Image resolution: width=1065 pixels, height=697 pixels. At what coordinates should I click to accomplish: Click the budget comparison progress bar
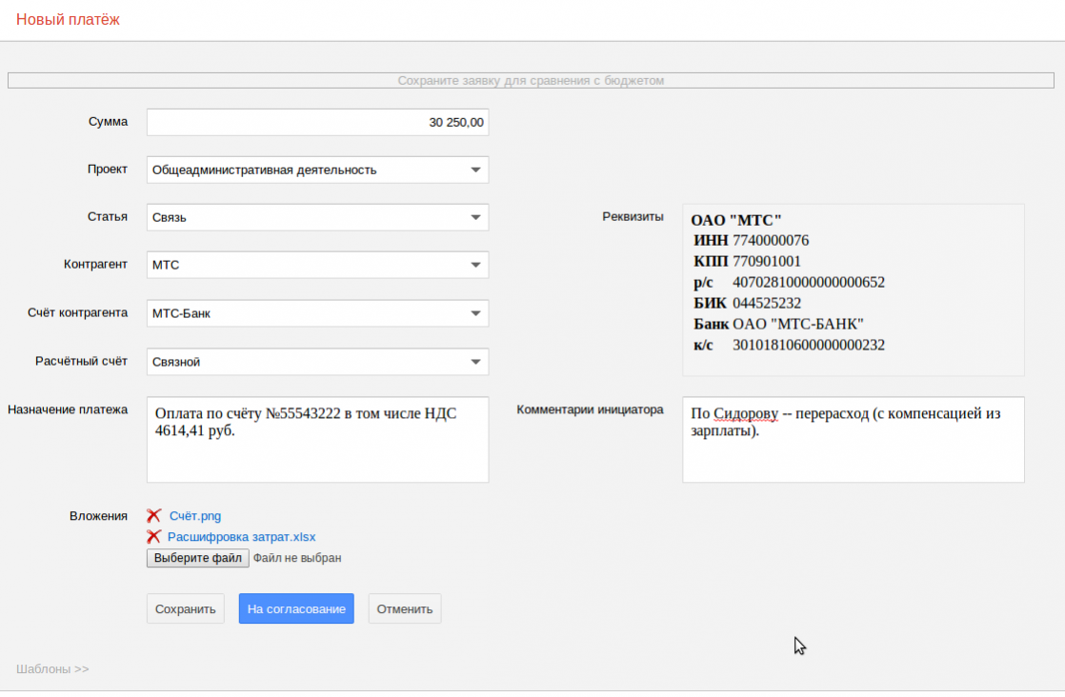(532, 81)
